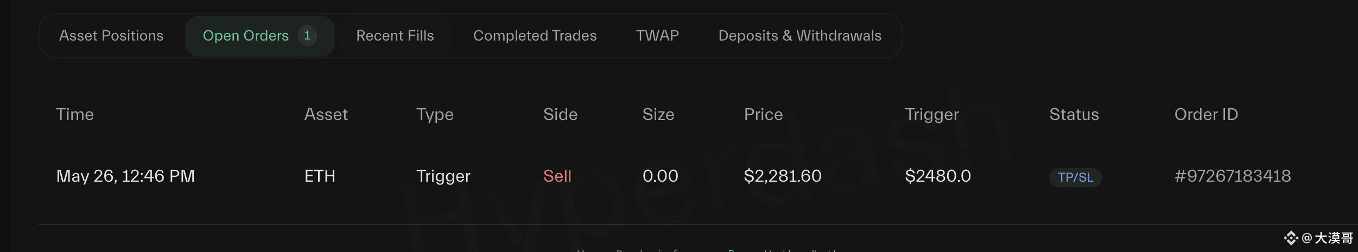This screenshot has height=252, width=1358.
Task: Click the TP/SL status badge
Action: [1075, 177]
